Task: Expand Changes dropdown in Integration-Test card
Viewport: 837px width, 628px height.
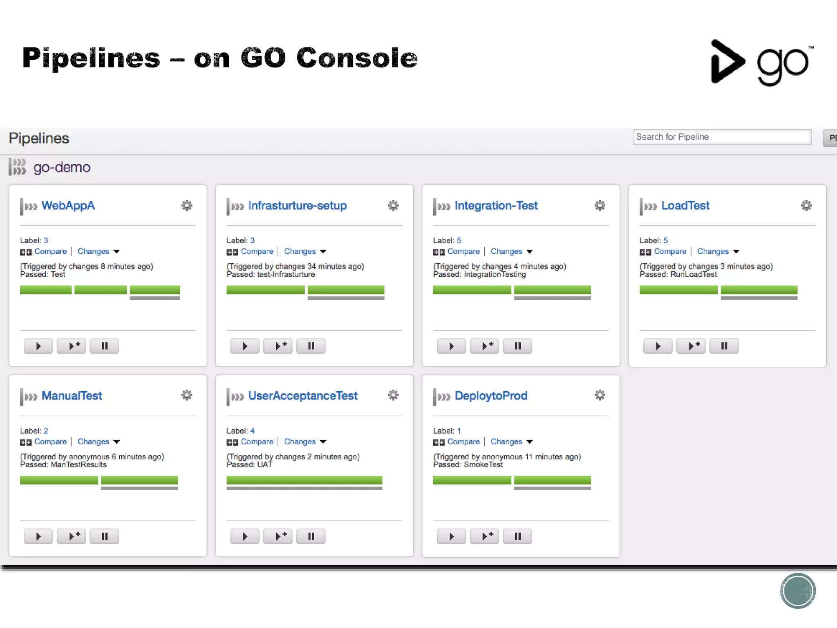Action: click(x=530, y=251)
